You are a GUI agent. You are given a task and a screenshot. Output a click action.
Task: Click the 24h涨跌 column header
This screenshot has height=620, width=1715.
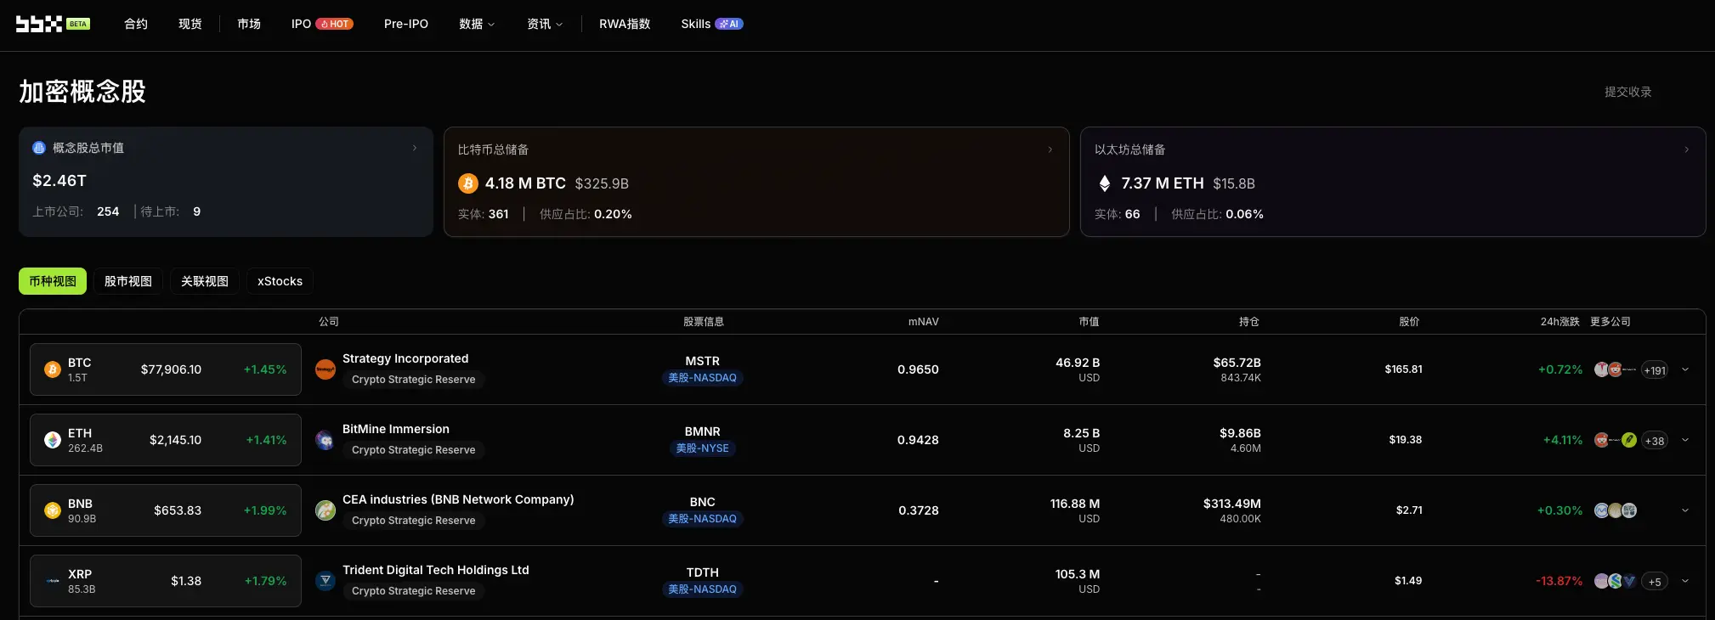[1560, 322]
